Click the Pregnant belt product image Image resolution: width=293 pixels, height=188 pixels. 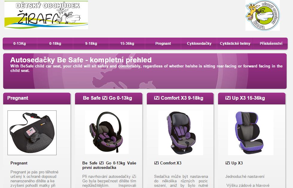[32, 133]
